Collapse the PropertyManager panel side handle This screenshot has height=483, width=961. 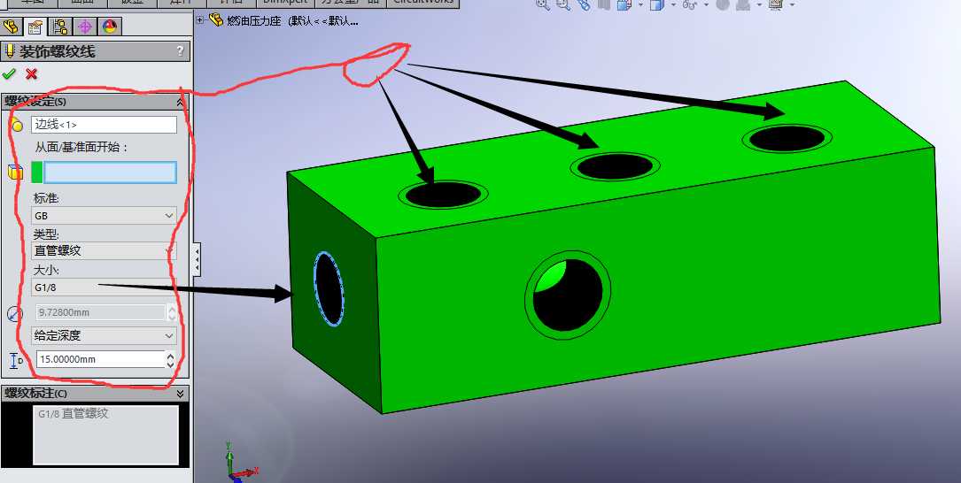pos(197,260)
